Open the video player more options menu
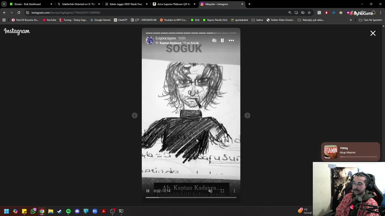 (x=234, y=191)
